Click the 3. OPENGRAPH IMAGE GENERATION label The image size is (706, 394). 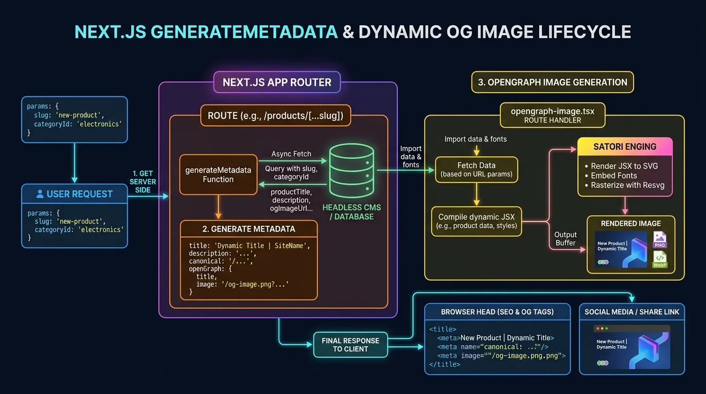click(x=553, y=82)
